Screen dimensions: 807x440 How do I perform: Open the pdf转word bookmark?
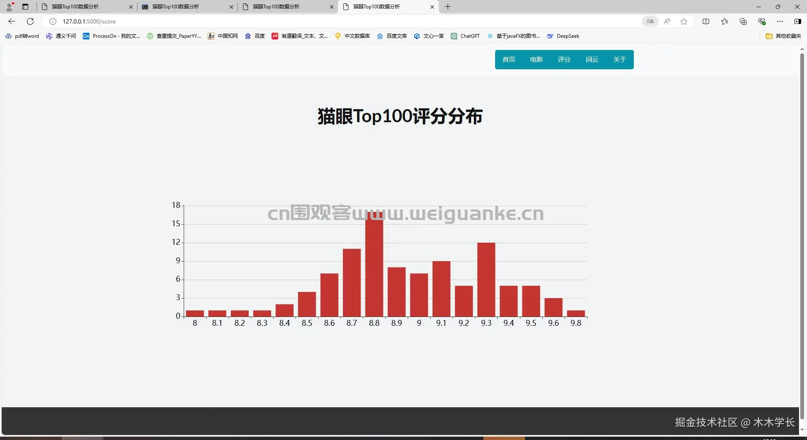(22, 36)
